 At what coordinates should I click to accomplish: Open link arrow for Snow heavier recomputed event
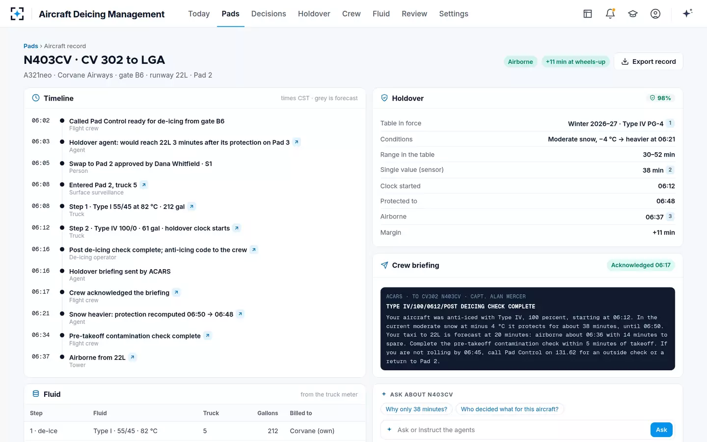pos(240,314)
